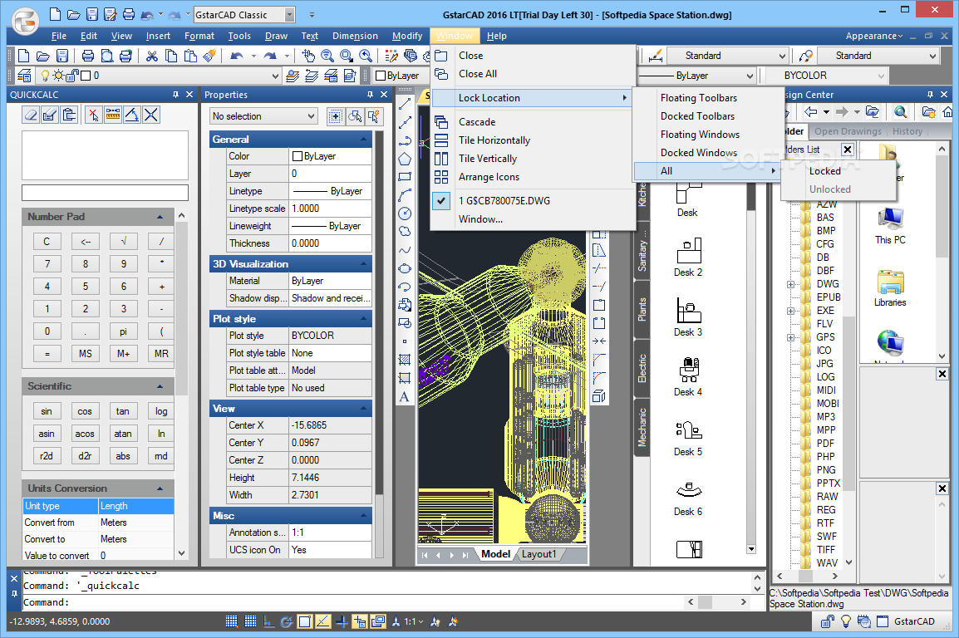Click the sin button in Scientific calculator

pos(47,411)
